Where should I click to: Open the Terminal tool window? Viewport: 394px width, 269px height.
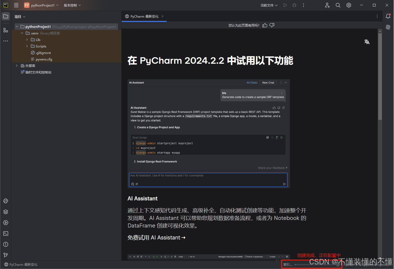6,233
